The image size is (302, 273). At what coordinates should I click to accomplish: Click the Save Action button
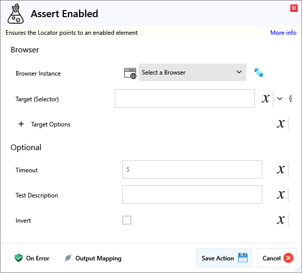(x=224, y=258)
